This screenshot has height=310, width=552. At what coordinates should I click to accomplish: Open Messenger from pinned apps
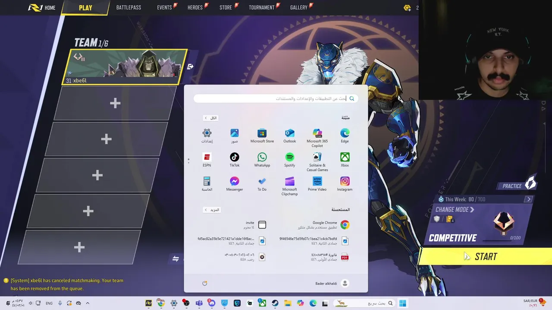(x=235, y=184)
